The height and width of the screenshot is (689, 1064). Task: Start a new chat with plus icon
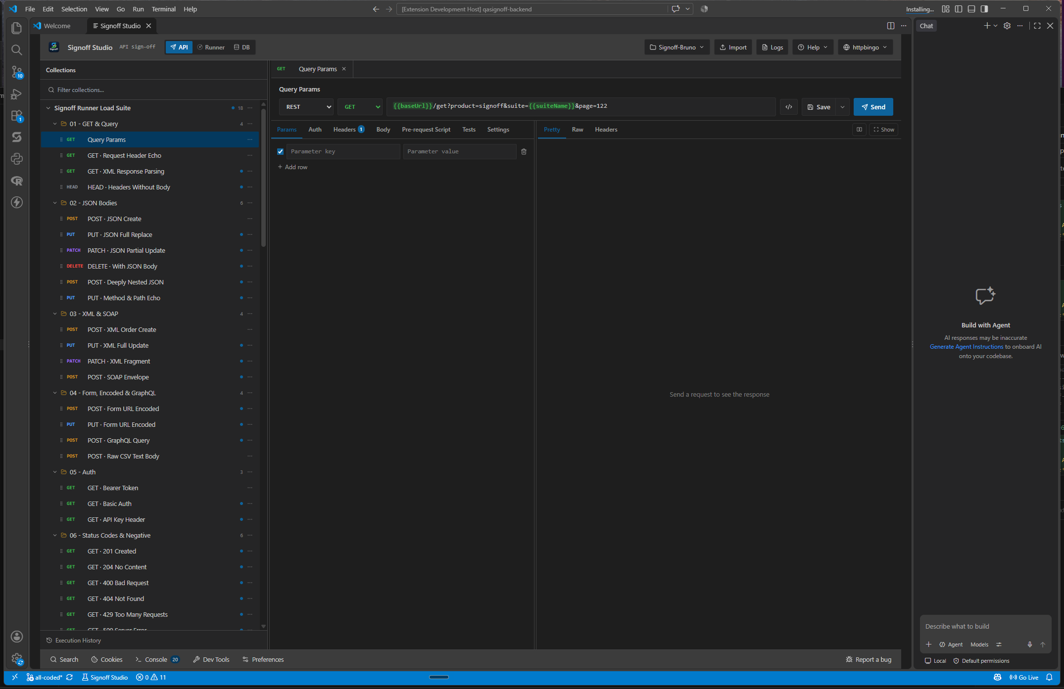987,26
